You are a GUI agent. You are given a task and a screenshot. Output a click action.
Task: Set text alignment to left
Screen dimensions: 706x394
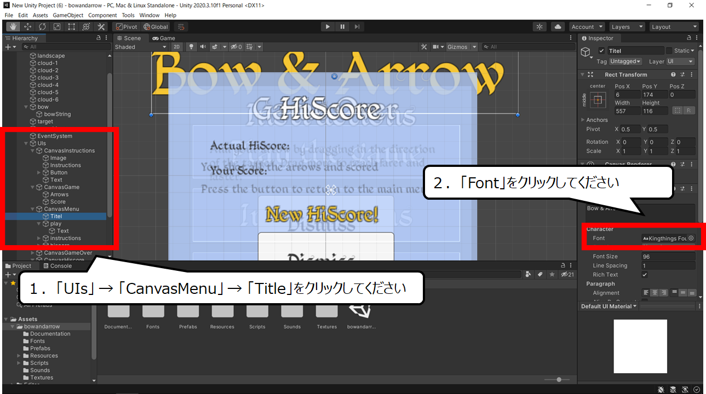point(647,293)
